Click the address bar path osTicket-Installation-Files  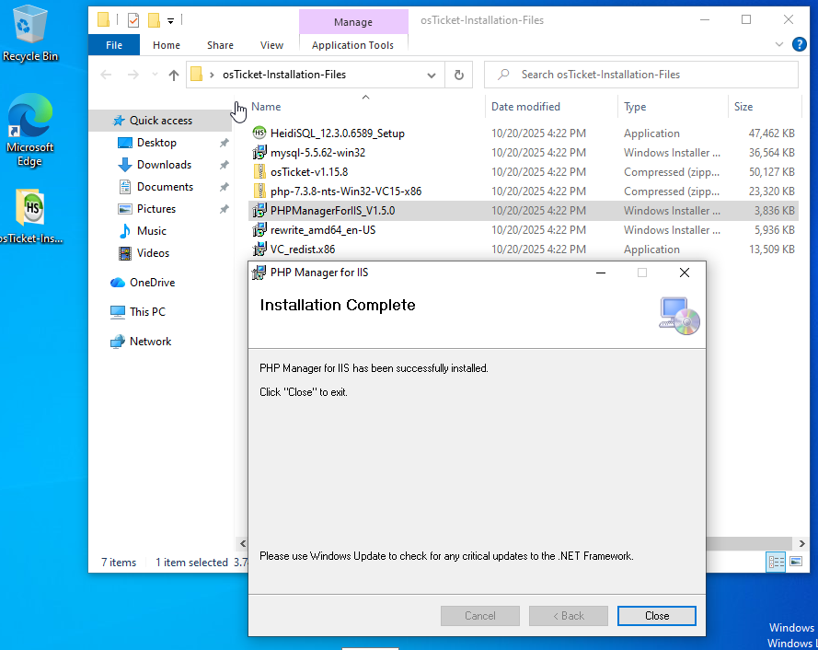coord(284,75)
